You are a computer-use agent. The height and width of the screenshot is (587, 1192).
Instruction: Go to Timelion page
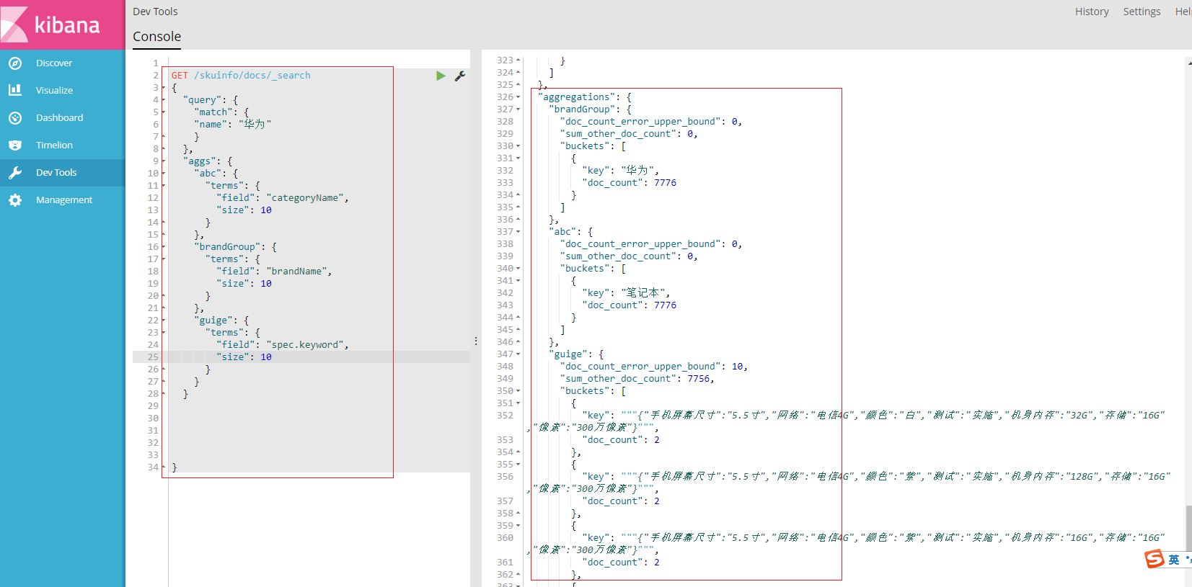point(54,145)
